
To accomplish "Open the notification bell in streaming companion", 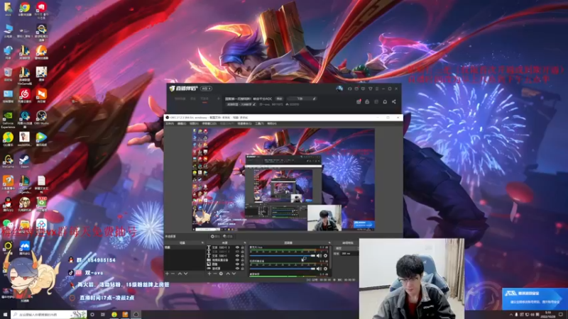I will (x=385, y=101).
